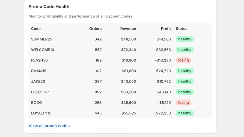
Task: Click the Monitor profitability description text
Action: (x=81, y=16)
